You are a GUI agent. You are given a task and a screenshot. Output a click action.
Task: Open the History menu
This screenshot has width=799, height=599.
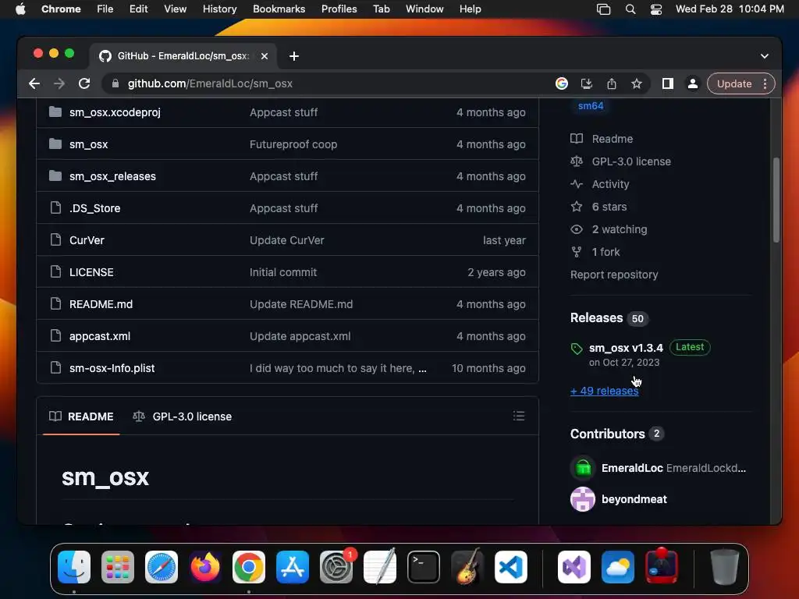pos(219,9)
